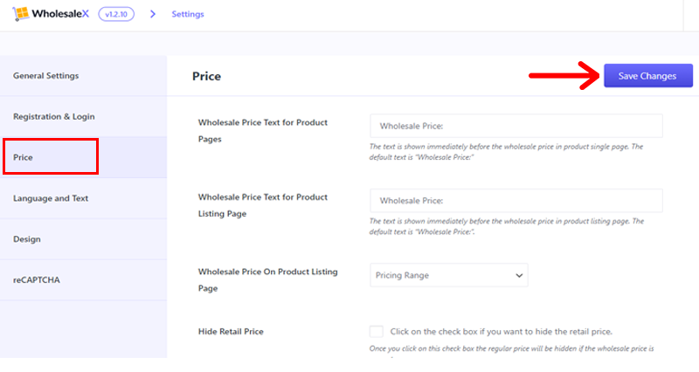Select the Price settings tab
This screenshot has height=372, width=699.
click(83, 157)
